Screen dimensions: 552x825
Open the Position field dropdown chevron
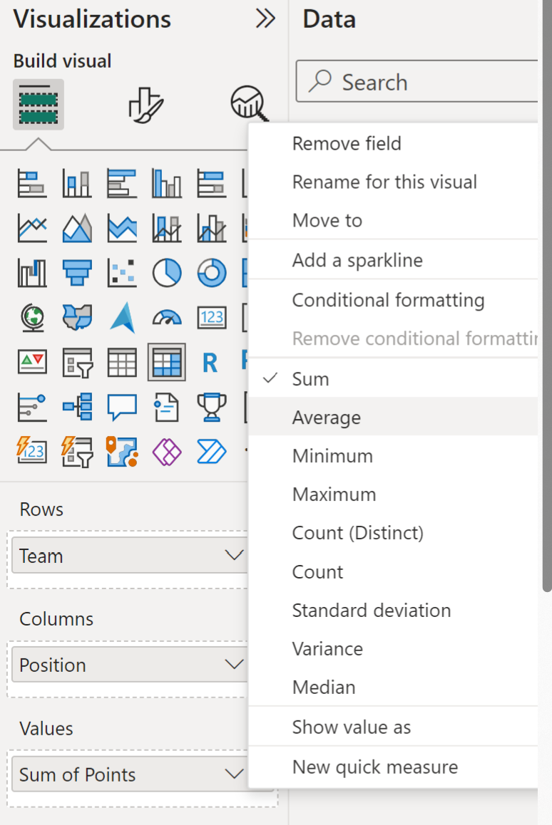(x=234, y=665)
